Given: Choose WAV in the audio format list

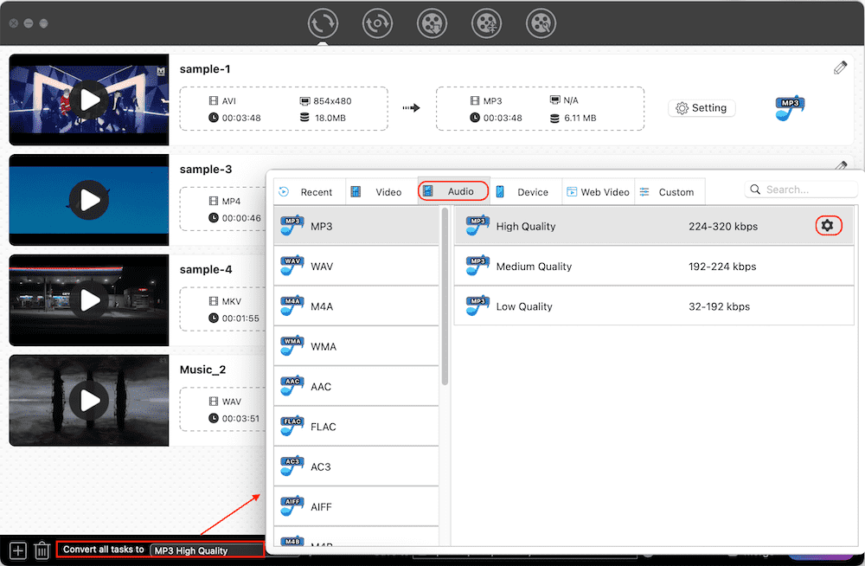Looking at the screenshot, I should coord(356,266).
